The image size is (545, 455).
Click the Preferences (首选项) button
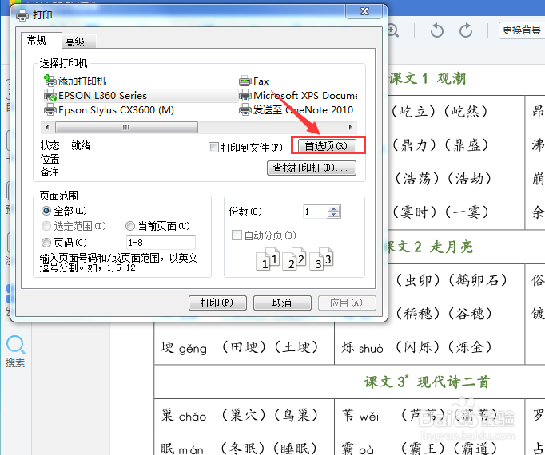click(326, 146)
